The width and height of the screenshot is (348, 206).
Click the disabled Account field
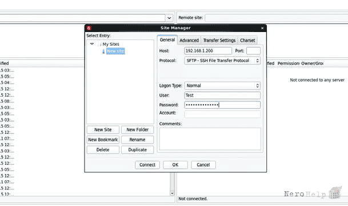pos(222,114)
